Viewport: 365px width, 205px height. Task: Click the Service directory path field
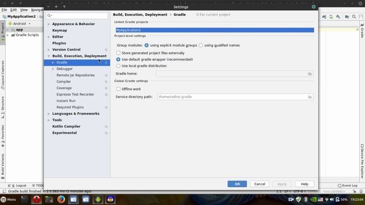(x=235, y=97)
